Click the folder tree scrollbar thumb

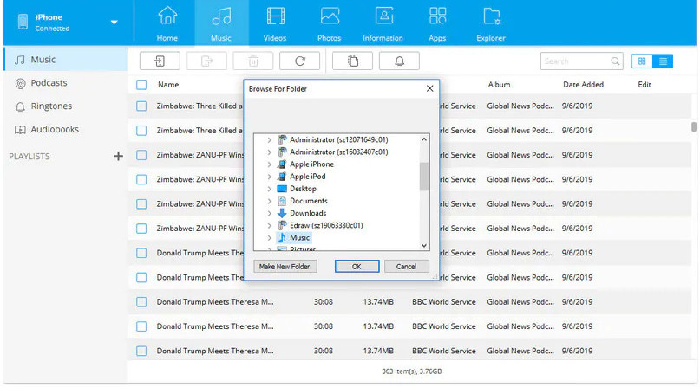(x=424, y=177)
